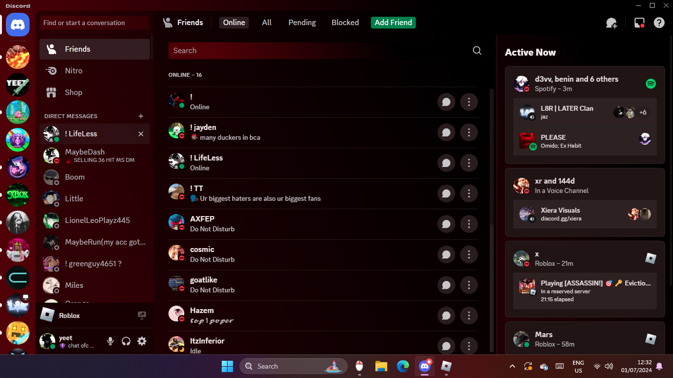Click Find or start a conversation box

[x=95, y=23]
